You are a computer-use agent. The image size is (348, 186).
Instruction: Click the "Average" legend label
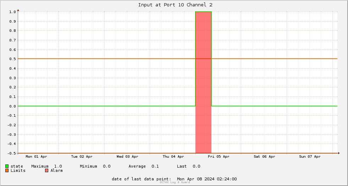click(x=137, y=166)
